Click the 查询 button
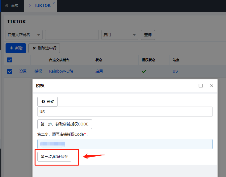 click(x=148, y=35)
